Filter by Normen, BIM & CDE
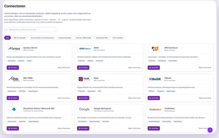 (83, 38)
